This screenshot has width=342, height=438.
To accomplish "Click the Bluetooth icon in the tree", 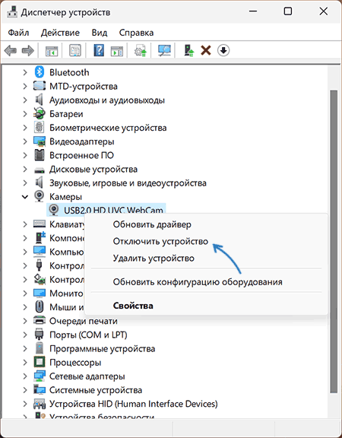I will click(40, 72).
